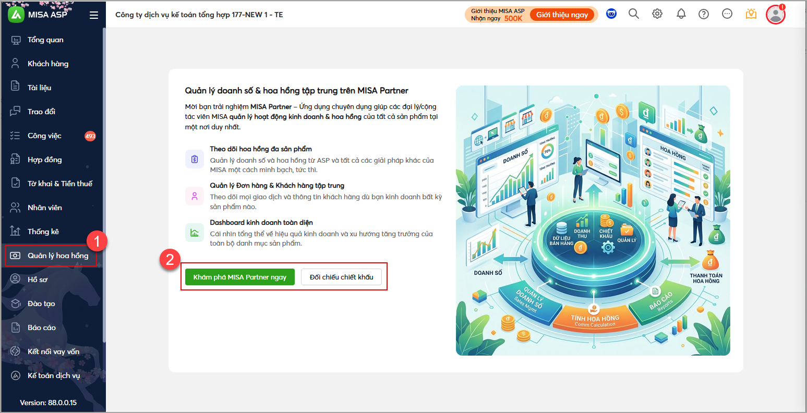Screen dimensions: 807x413
Task: Open search with the magnifier icon
Action: click(634, 14)
